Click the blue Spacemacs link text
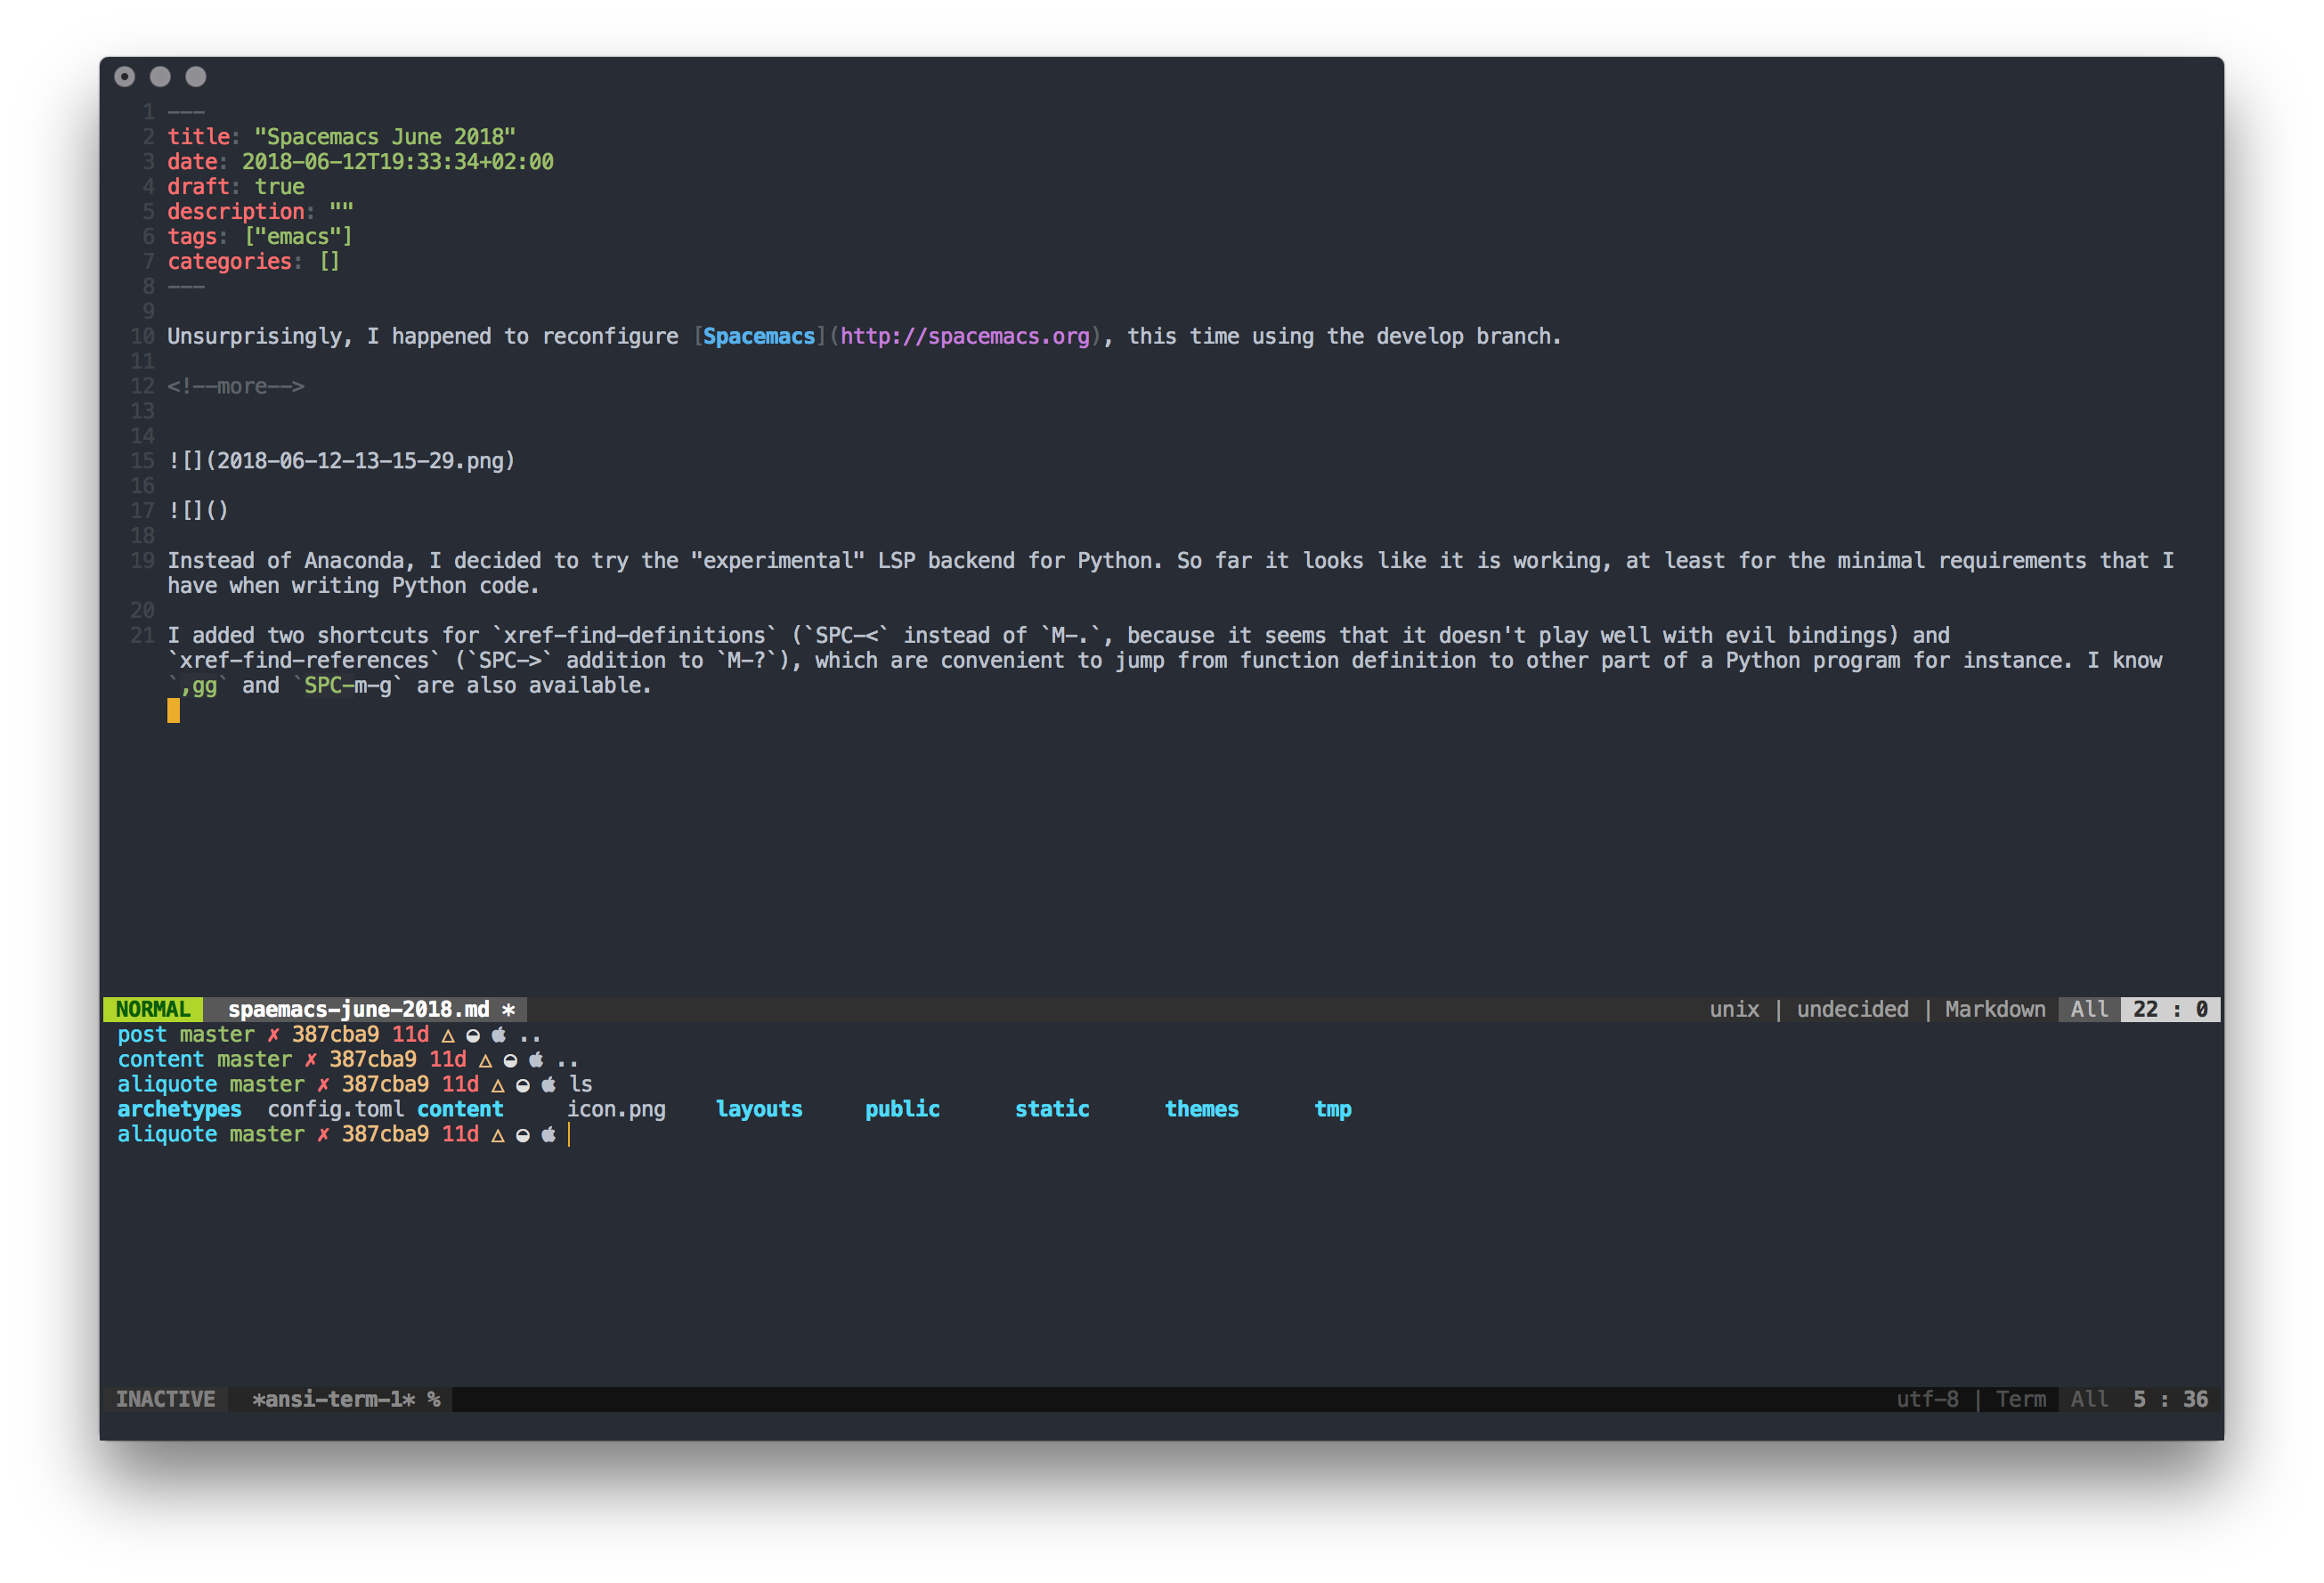This screenshot has height=1583, width=2324. [759, 337]
